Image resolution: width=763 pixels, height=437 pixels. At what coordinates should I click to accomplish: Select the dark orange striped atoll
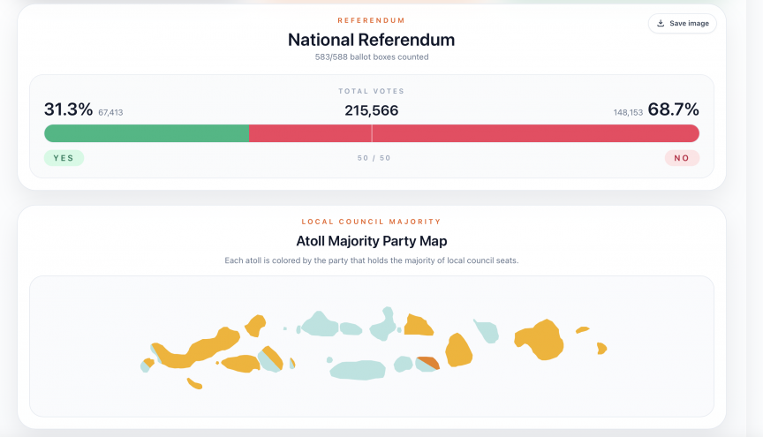[428, 363]
